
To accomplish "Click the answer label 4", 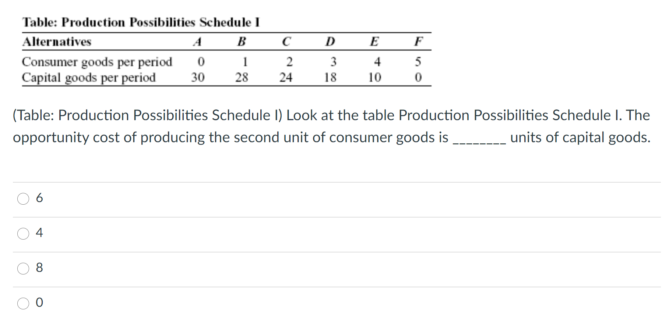I will click(x=39, y=233).
